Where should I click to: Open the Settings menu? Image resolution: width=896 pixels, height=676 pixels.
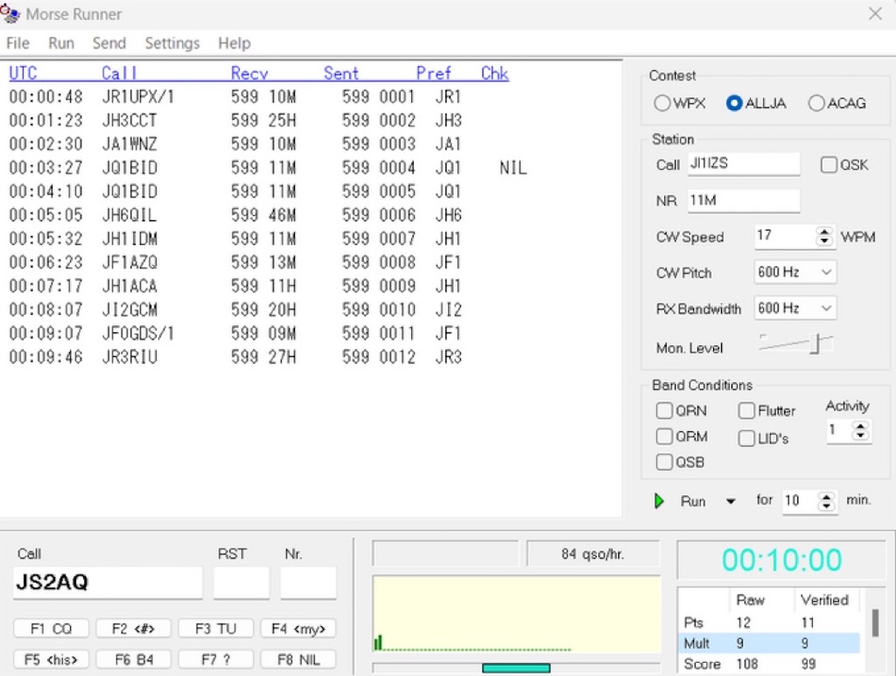point(172,44)
